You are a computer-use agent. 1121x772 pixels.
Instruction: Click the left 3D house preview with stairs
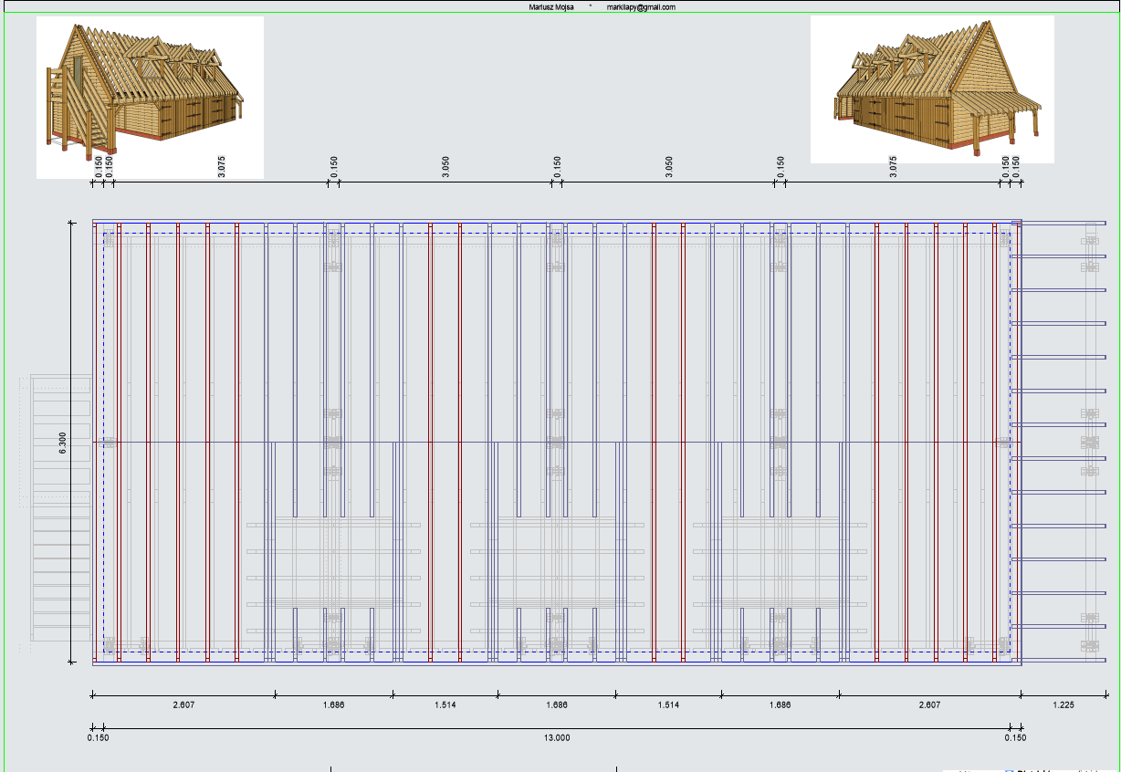[x=149, y=96]
